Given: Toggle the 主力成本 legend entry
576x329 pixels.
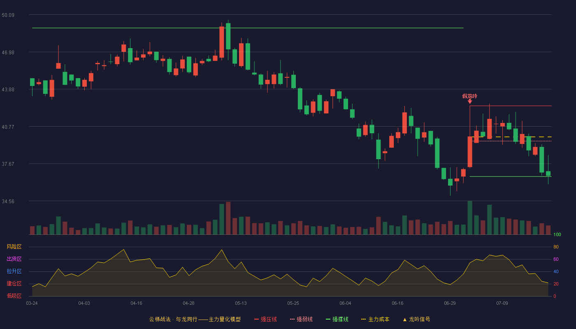Looking at the screenshot, I should tap(375, 319).
